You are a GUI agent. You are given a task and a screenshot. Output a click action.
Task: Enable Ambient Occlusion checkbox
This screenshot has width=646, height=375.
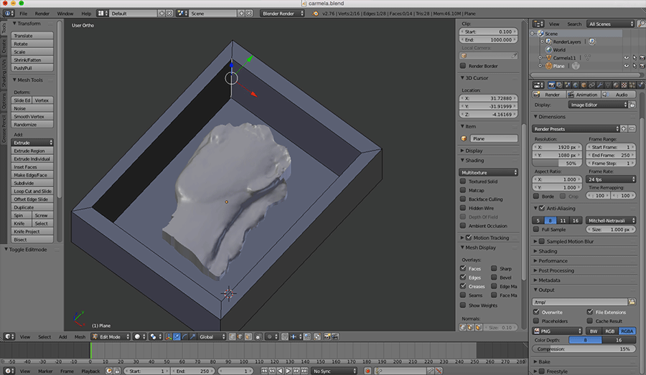(x=463, y=226)
